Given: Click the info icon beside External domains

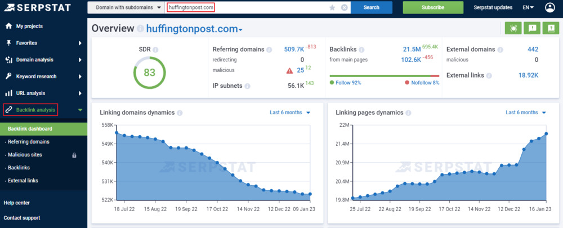Looking at the screenshot, I should tap(500, 50).
